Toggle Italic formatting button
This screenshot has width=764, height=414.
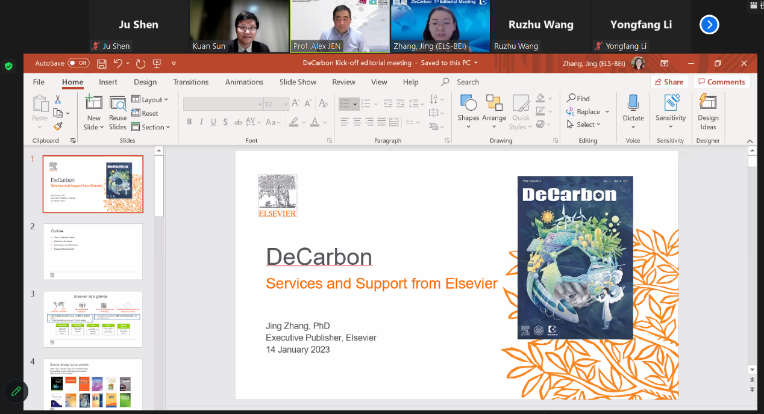tap(201, 122)
